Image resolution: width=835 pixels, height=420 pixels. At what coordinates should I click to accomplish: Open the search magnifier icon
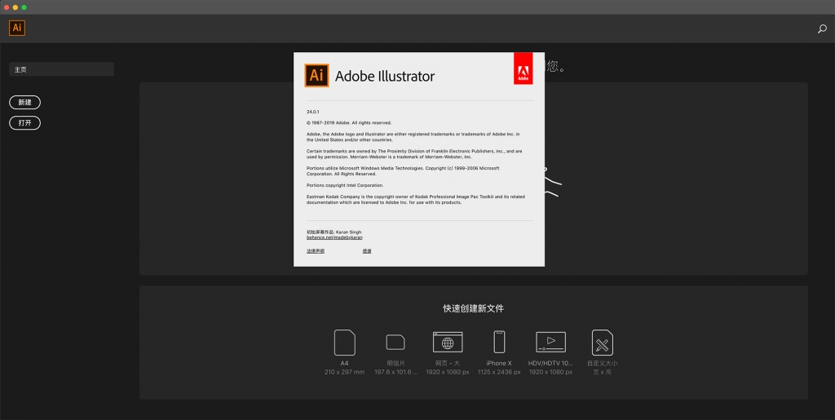coord(822,29)
